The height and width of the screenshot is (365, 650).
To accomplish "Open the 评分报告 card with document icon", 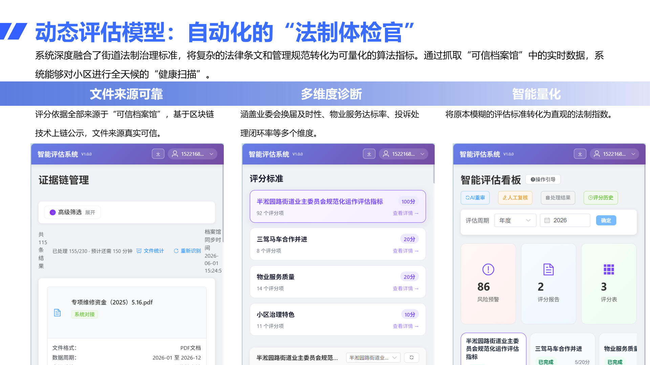I will (548, 284).
